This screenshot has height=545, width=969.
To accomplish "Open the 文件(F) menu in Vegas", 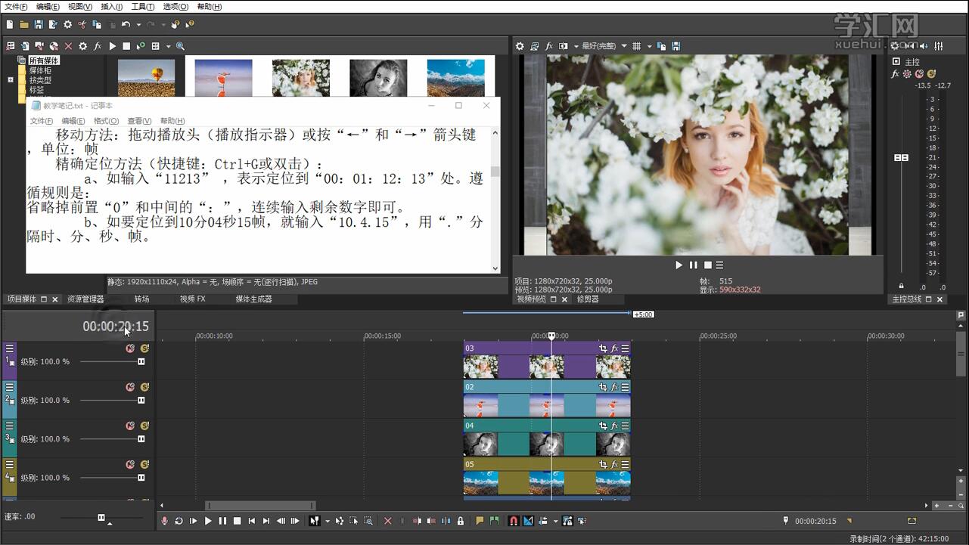I will pyautogui.click(x=16, y=7).
